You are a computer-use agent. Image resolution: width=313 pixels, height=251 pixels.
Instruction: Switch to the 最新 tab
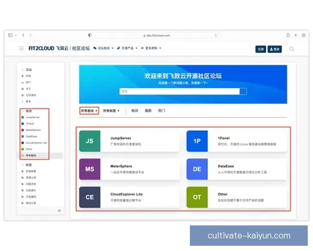coord(148,111)
